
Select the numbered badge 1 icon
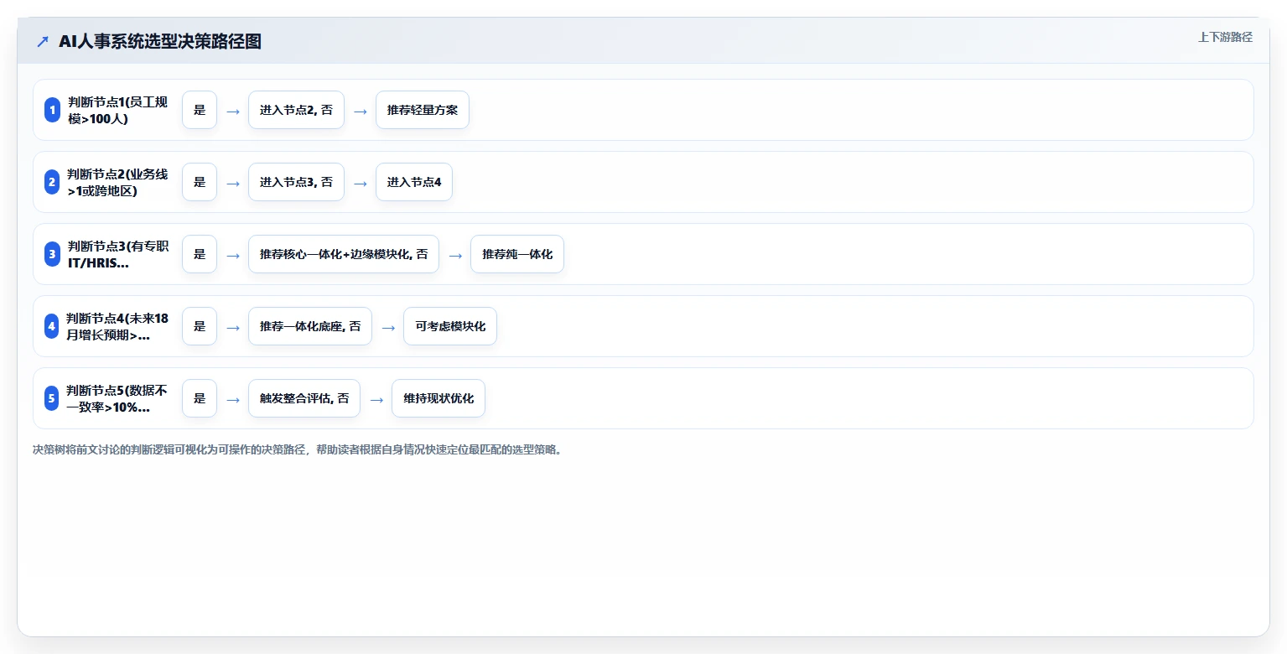tap(52, 110)
